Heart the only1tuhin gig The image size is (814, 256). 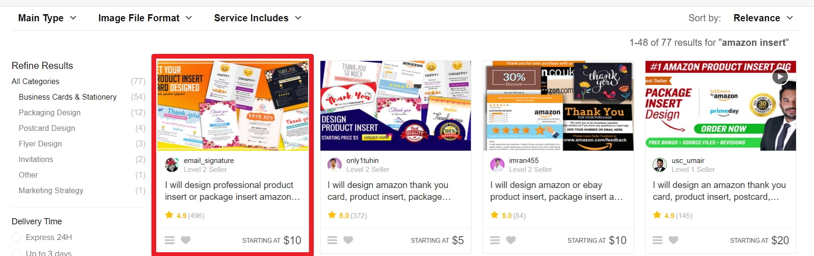point(348,240)
